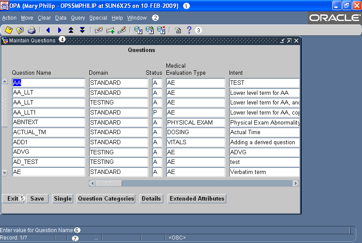Open the Window menu

(x=137, y=18)
